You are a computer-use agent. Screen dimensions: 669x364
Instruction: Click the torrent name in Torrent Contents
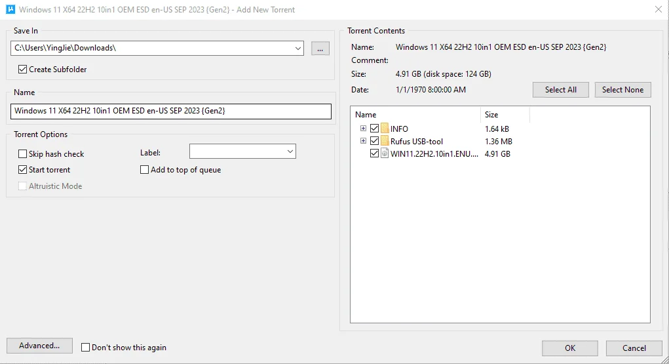[x=501, y=47]
